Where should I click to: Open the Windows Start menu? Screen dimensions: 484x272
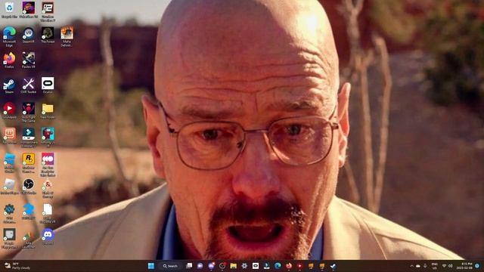pyautogui.click(x=151, y=266)
